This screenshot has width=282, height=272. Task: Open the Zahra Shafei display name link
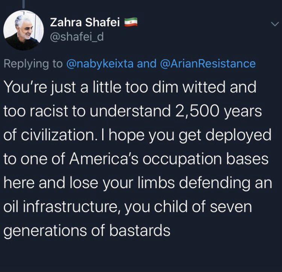tap(85, 23)
